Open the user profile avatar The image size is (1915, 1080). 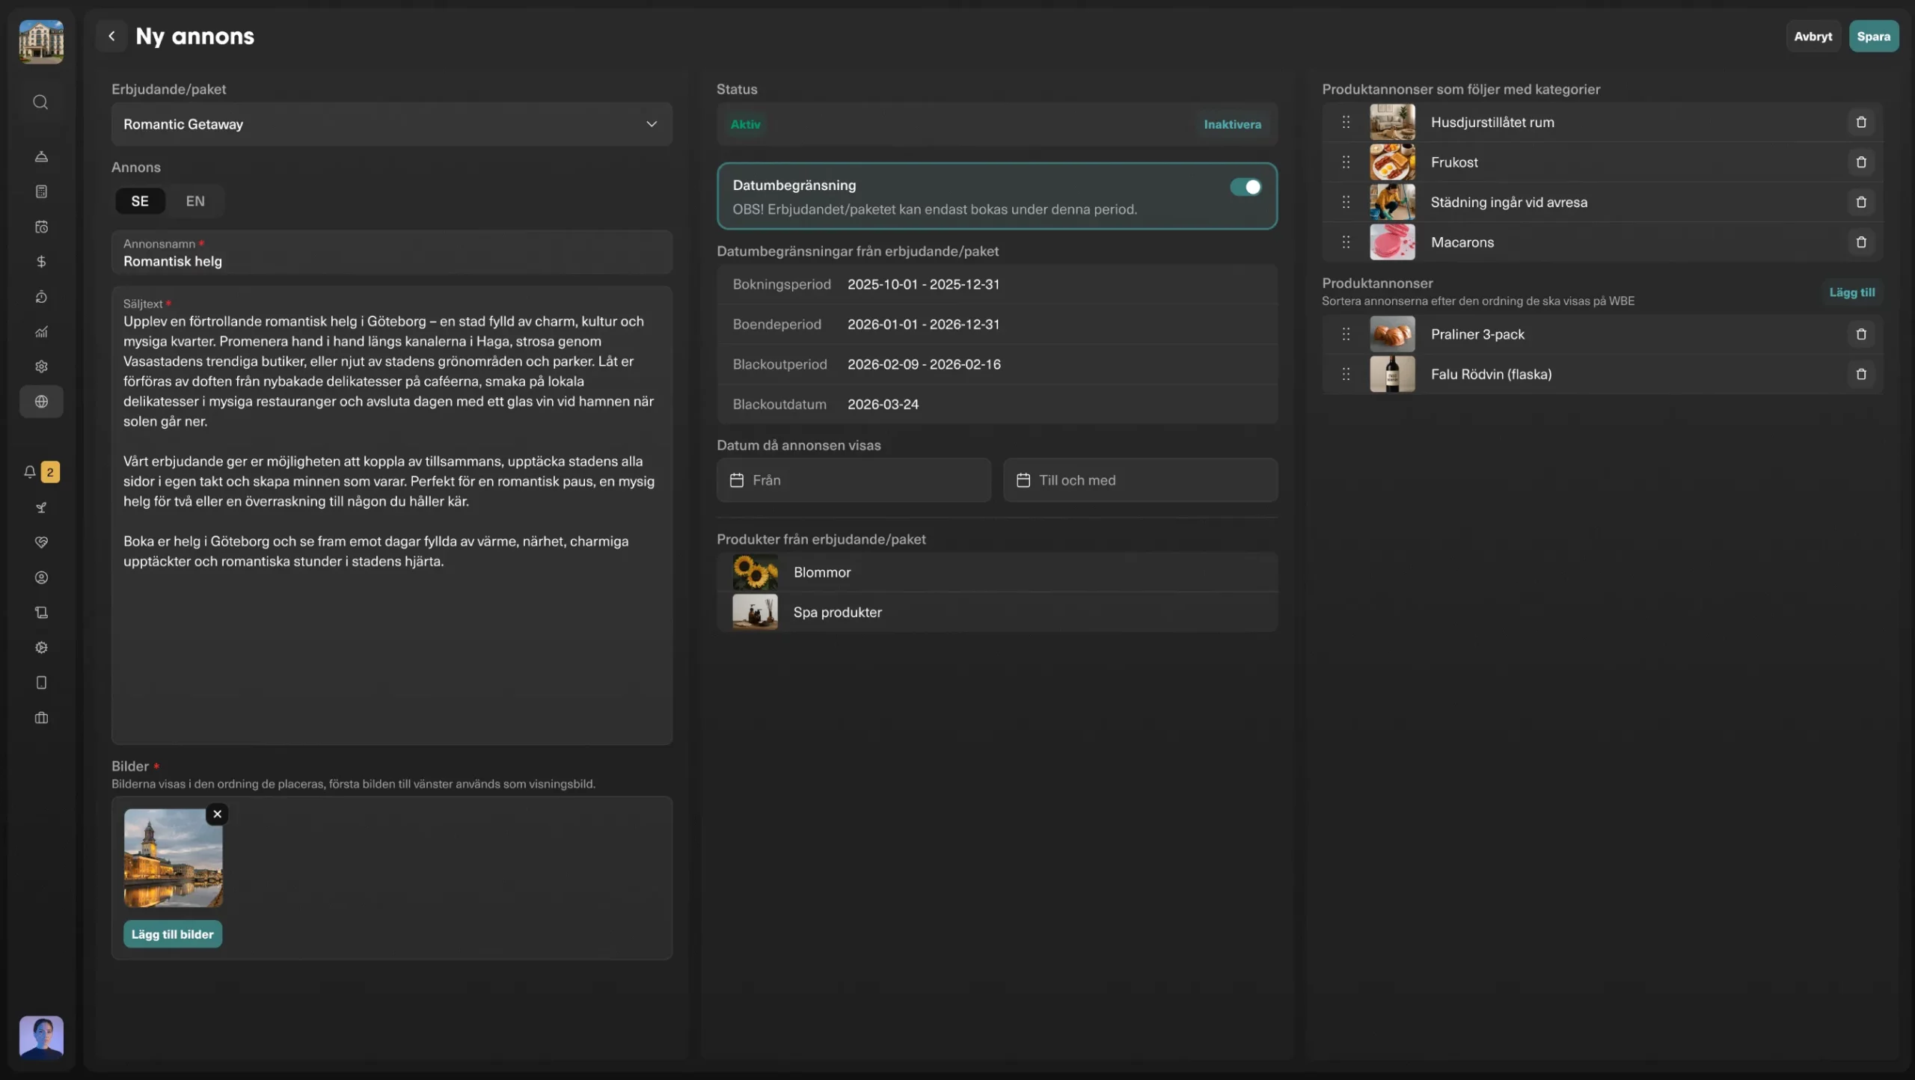click(41, 1037)
